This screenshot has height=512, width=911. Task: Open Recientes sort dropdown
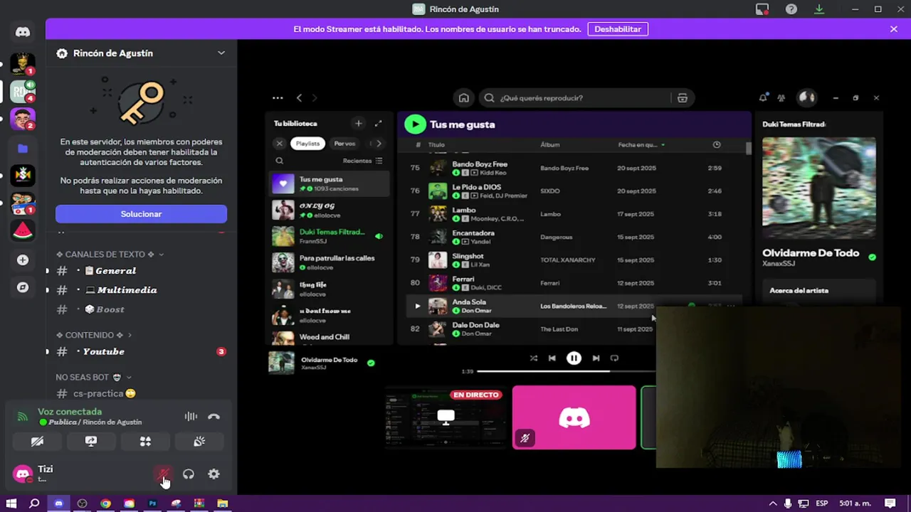tap(362, 161)
